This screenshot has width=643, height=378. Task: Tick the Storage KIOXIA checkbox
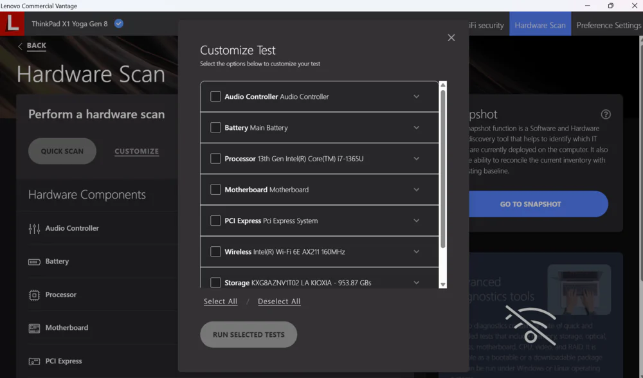(x=215, y=282)
